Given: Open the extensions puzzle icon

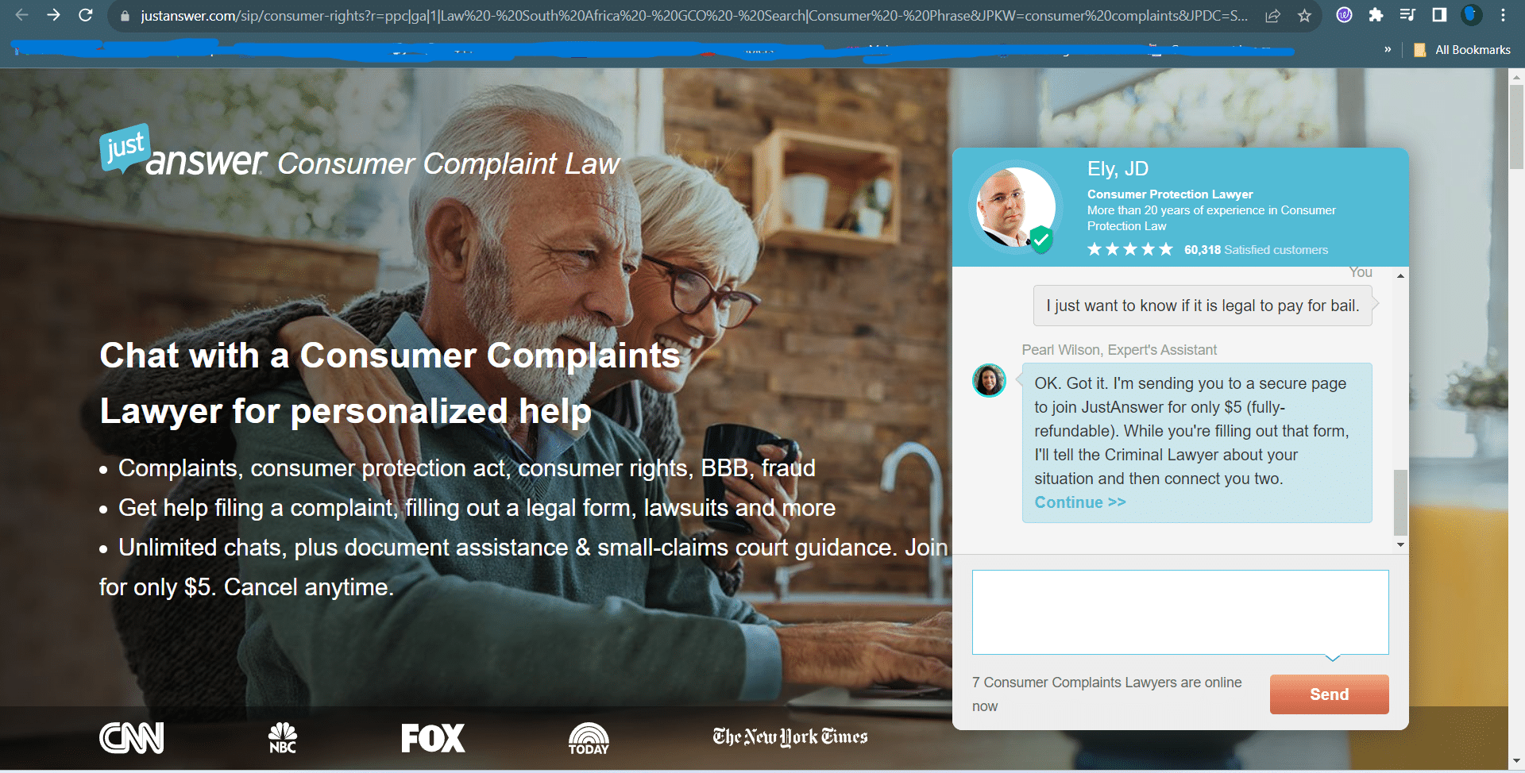Looking at the screenshot, I should point(1376,15).
